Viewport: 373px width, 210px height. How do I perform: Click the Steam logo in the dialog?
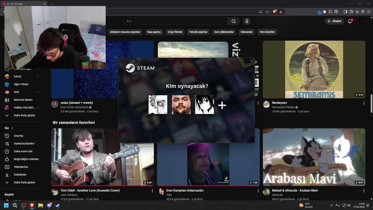pyautogui.click(x=140, y=68)
